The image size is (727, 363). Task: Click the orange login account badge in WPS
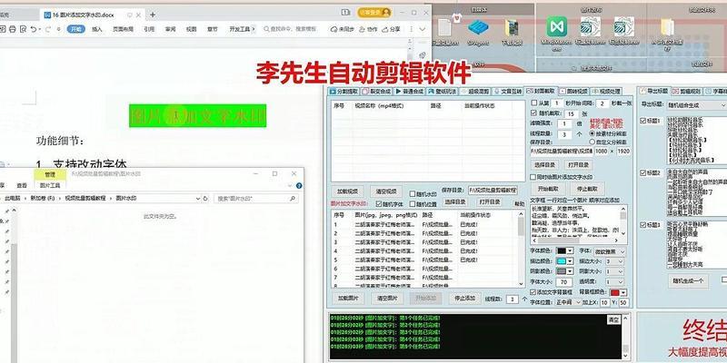373,13
